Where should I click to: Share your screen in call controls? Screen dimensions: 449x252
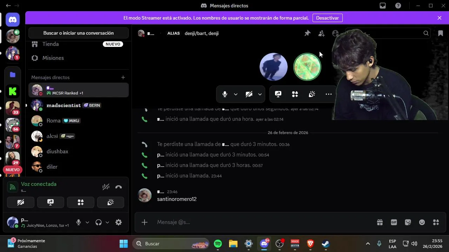coord(278,94)
